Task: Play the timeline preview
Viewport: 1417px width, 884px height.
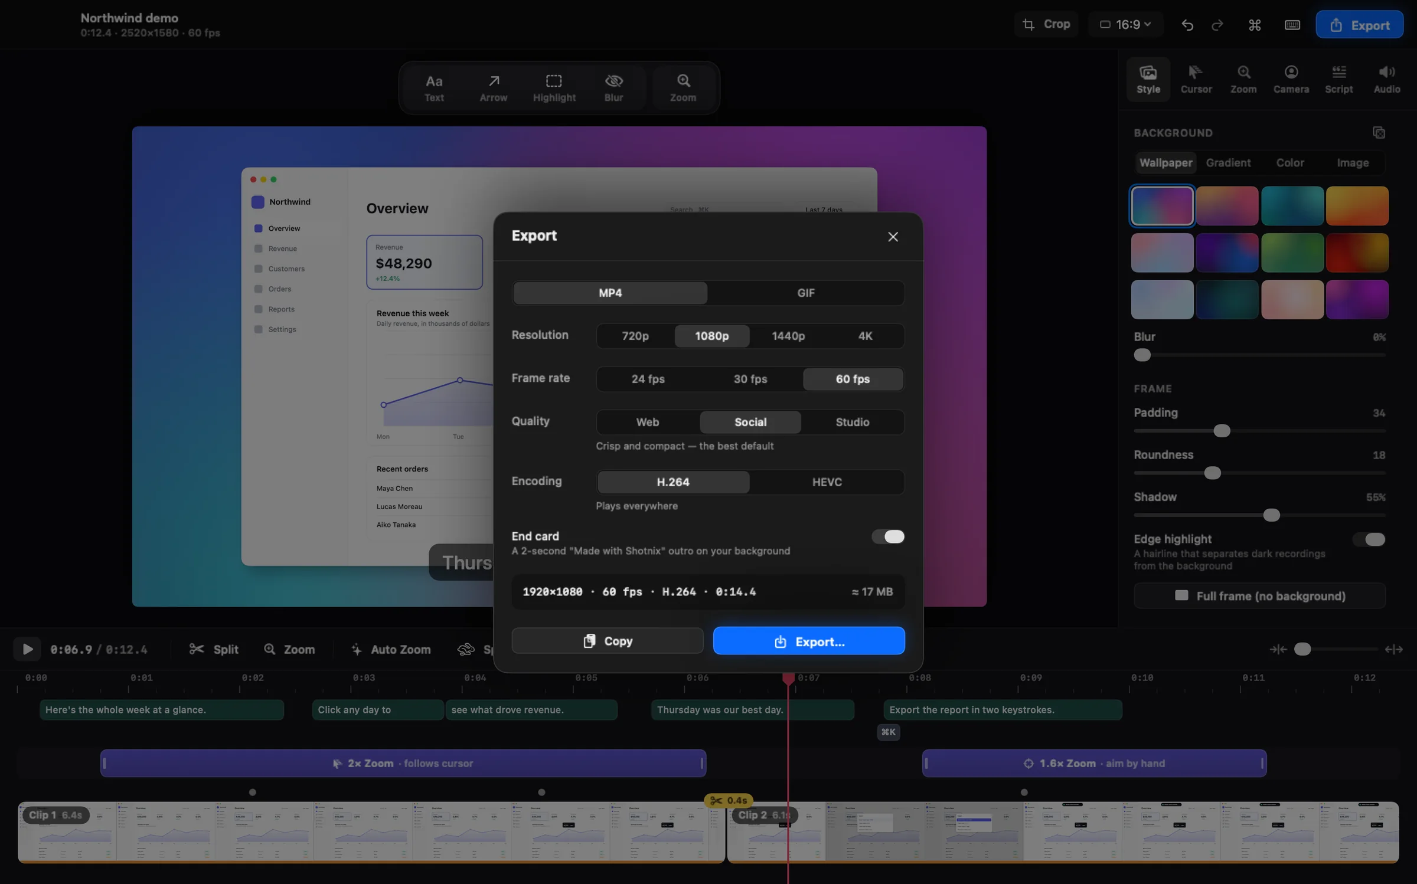Action: coord(27,649)
